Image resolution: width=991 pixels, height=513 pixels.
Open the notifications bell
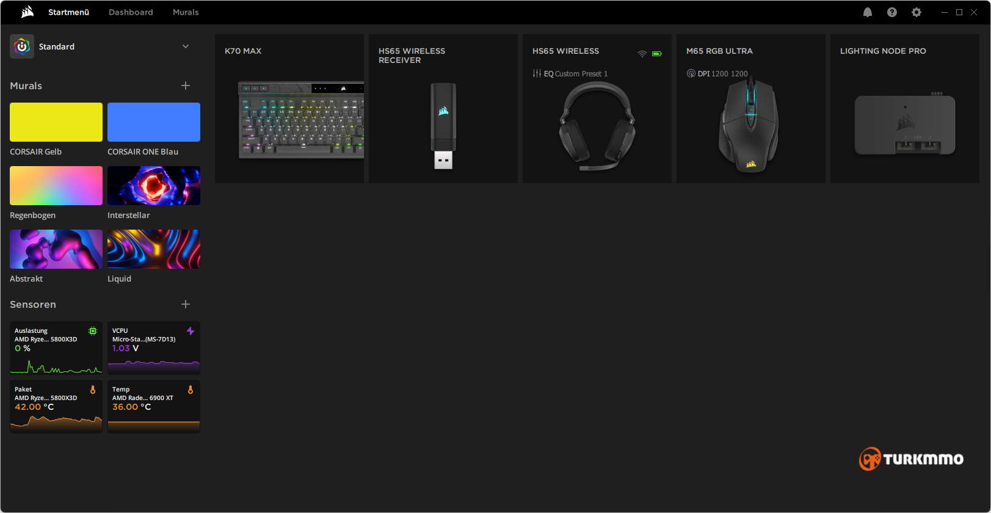tap(868, 12)
